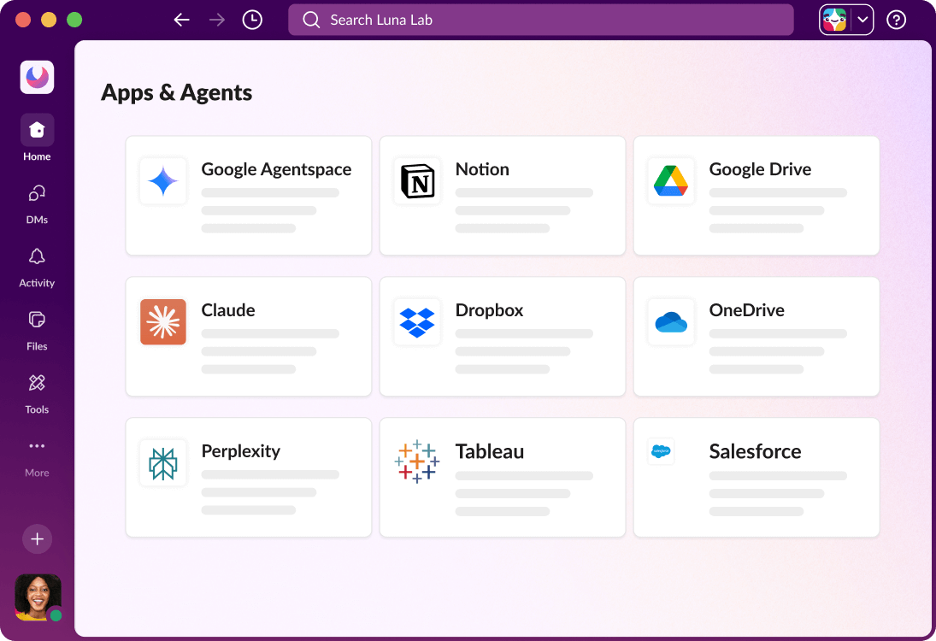Image resolution: width=936 pixels, height=641 pixels.
Task: Open help via the question mark button
Action: point(896,19)
